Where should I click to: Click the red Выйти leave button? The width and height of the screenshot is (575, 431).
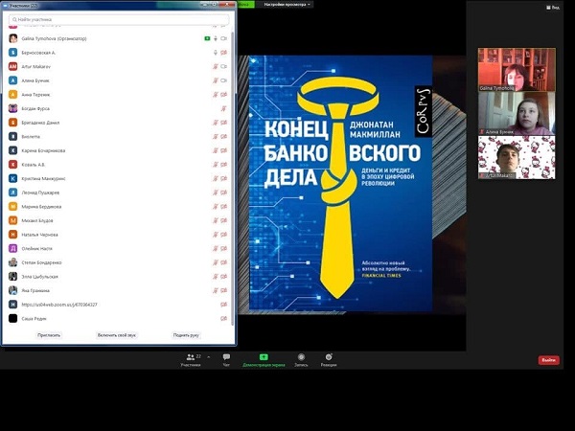pyautogui.click(x=548, y=360)
